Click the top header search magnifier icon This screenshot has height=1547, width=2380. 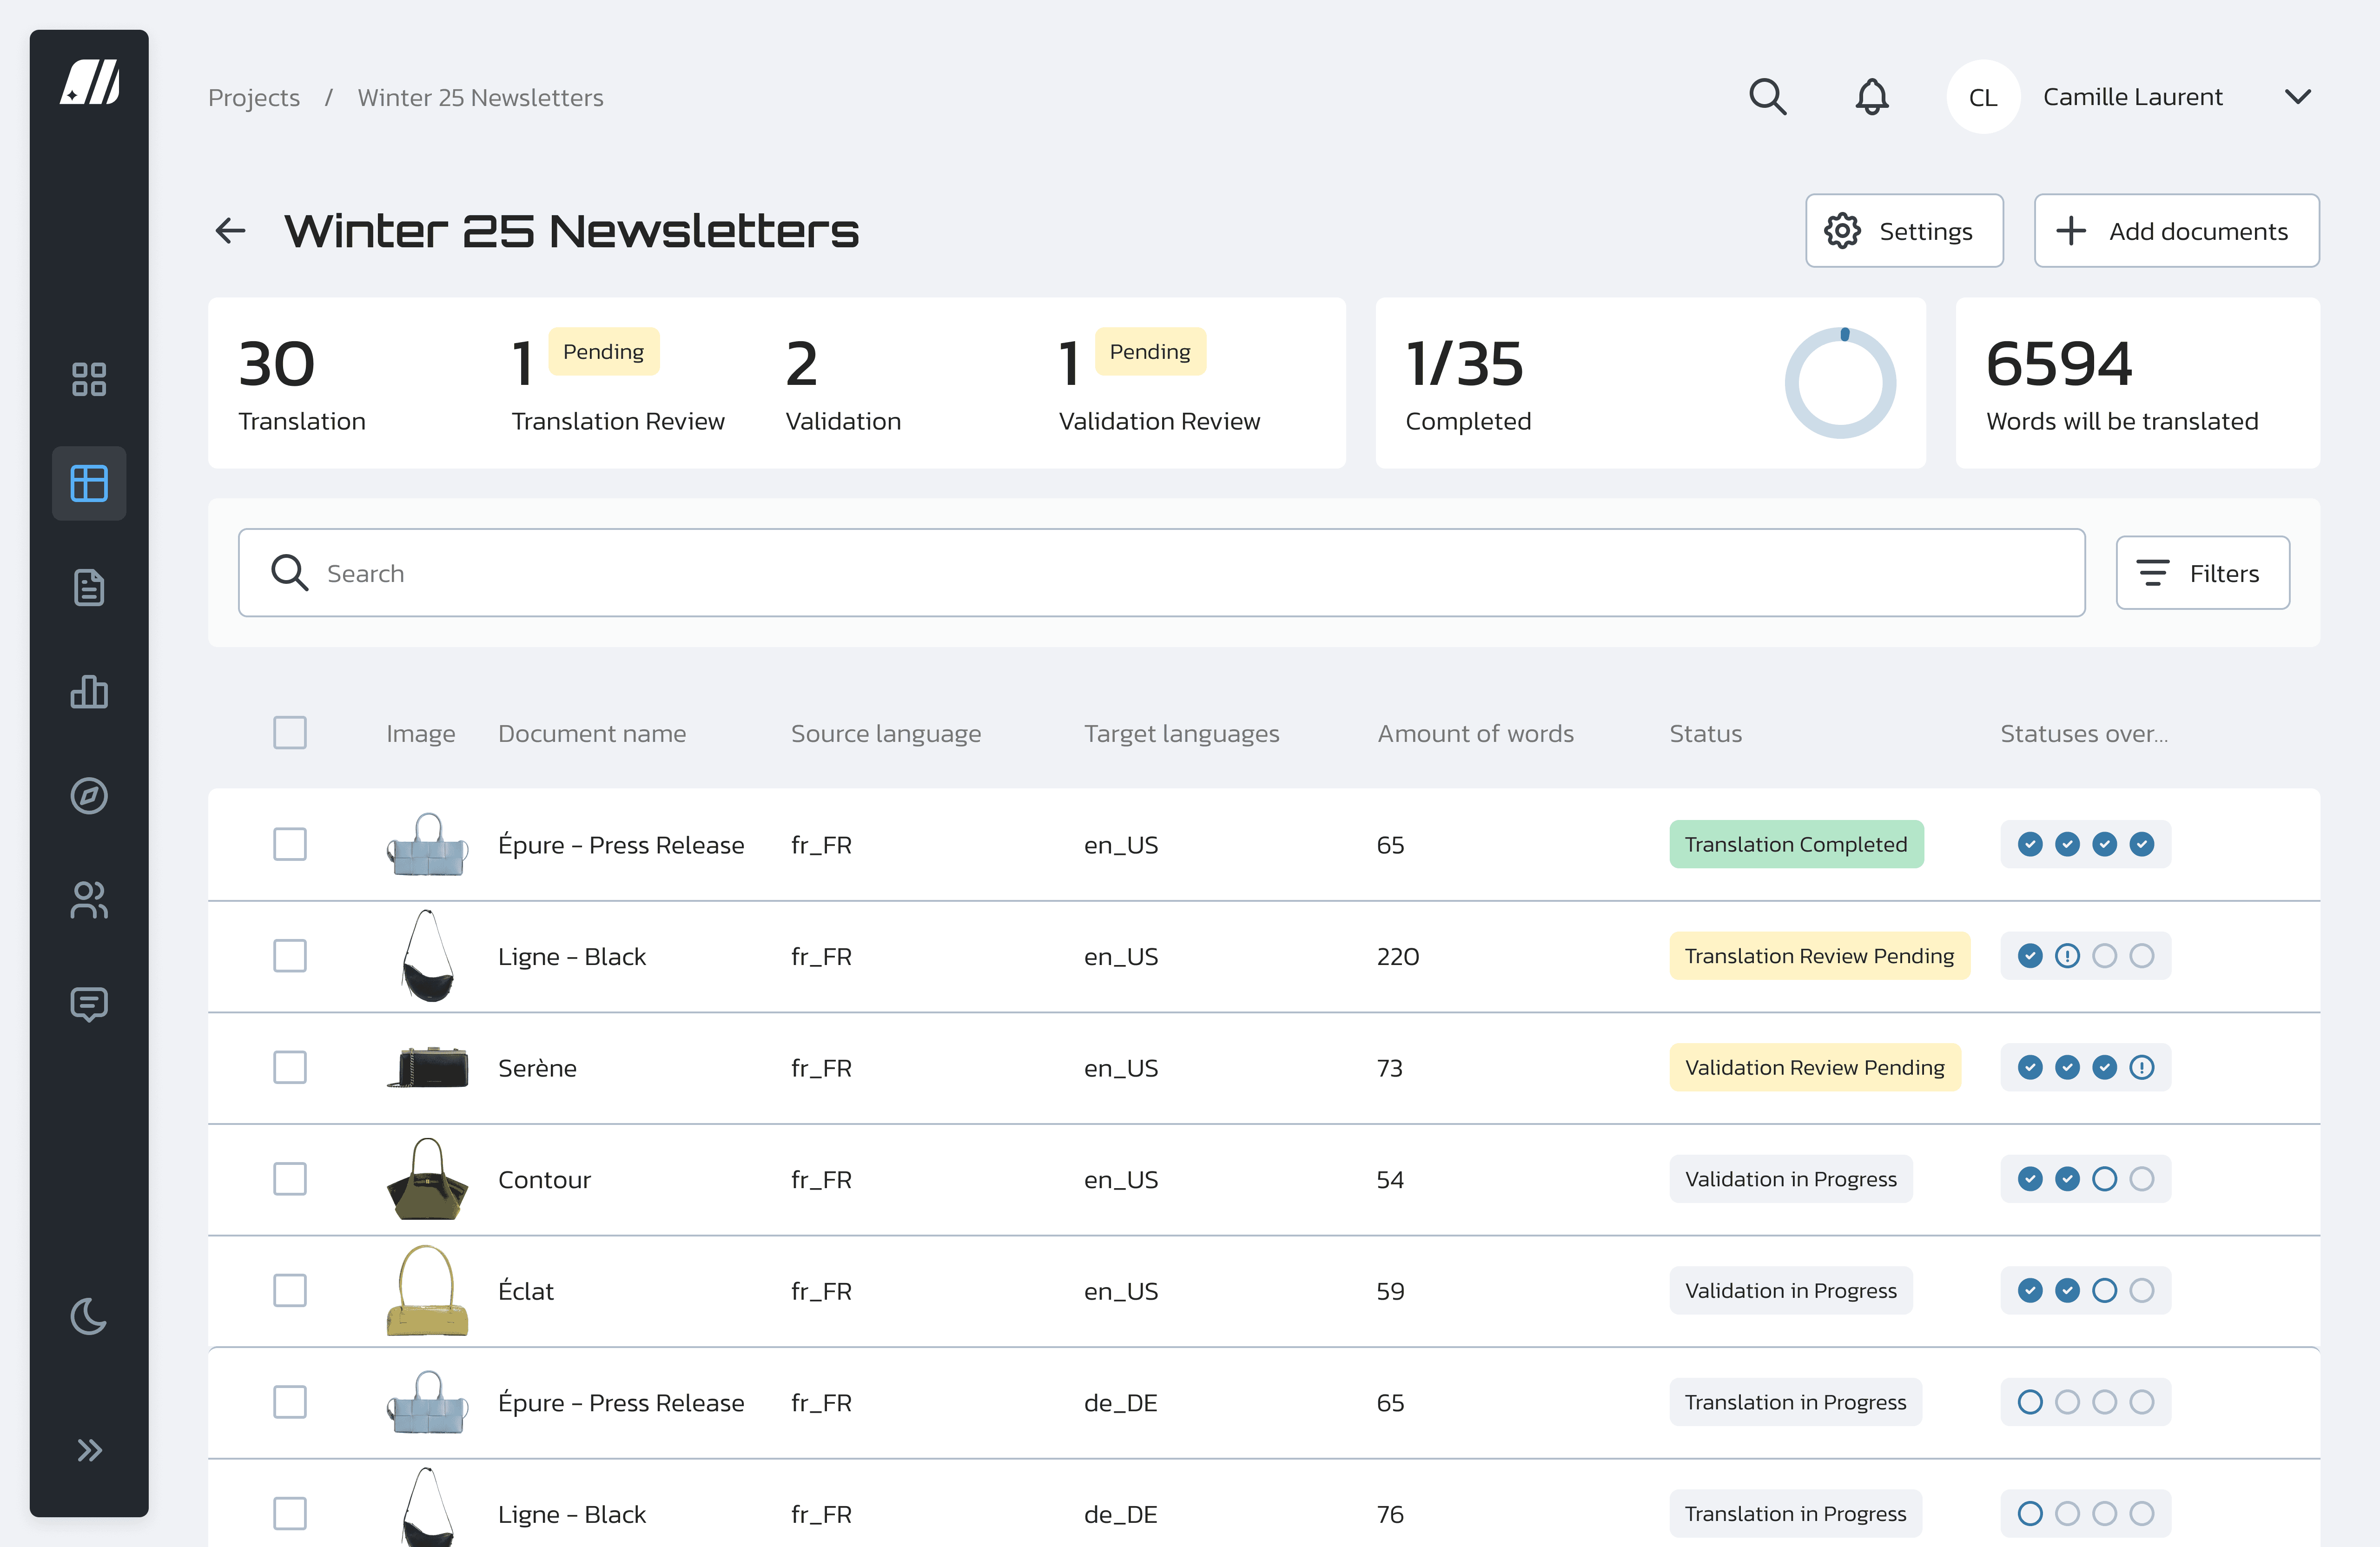point(1767,97)
